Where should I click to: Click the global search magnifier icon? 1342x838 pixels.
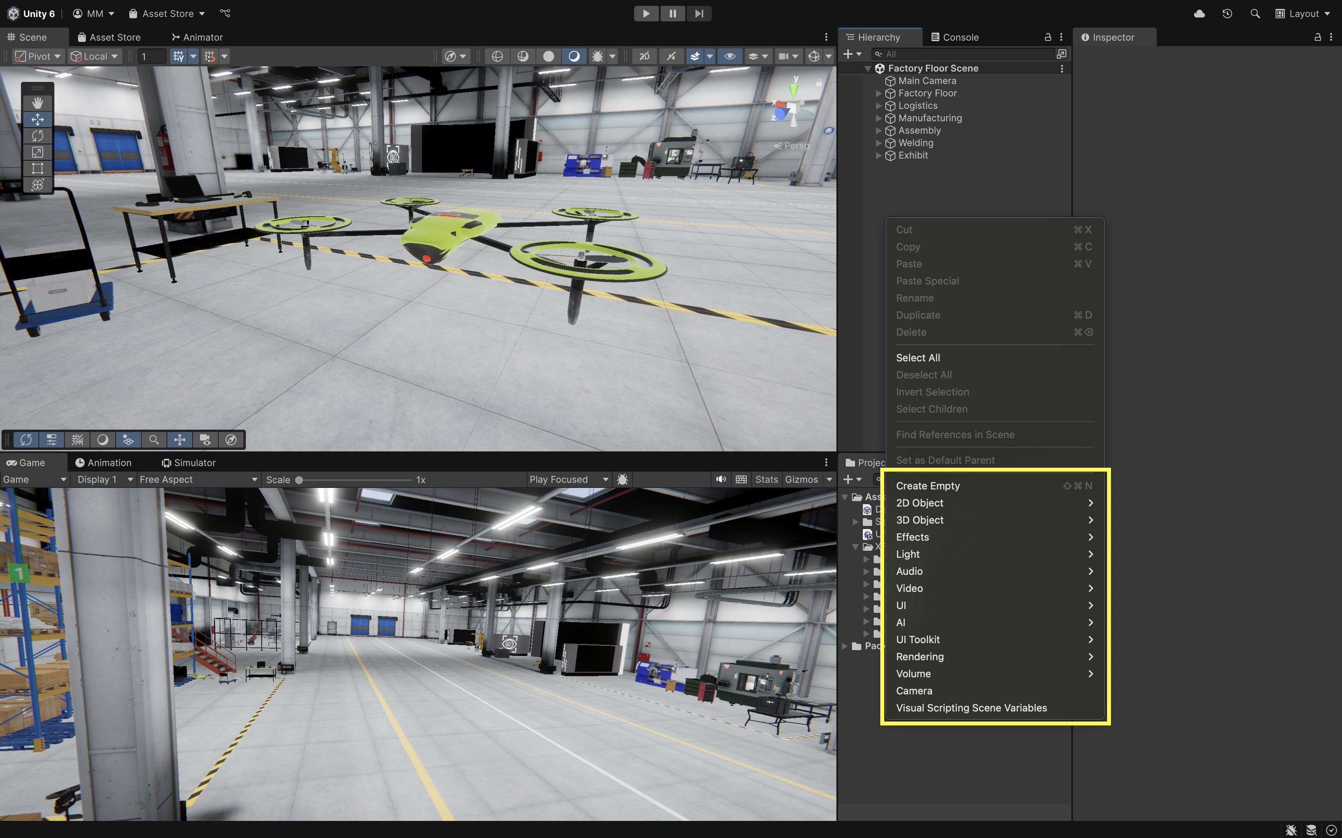[1255, 13]
